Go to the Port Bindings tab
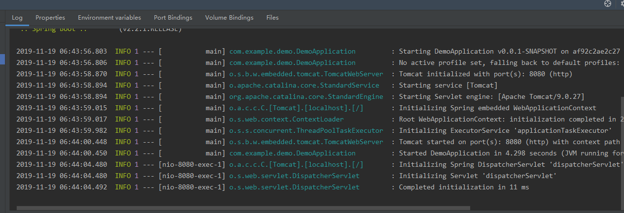Screen dimensions: 624x213 point(173,18)
